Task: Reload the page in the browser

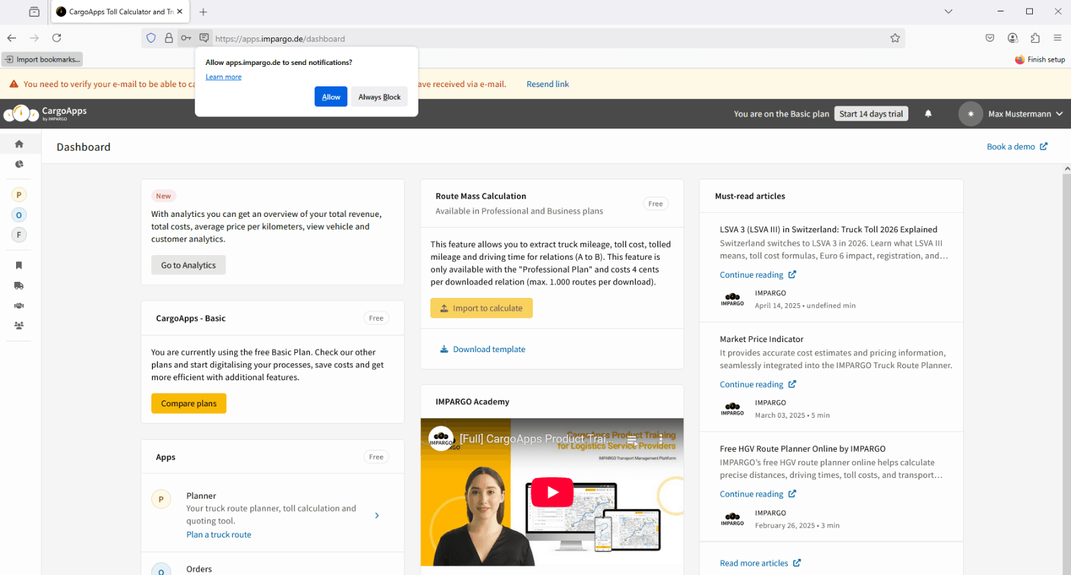Action: (57, 38)
